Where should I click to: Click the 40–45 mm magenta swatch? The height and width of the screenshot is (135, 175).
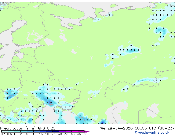coord(75,131)
